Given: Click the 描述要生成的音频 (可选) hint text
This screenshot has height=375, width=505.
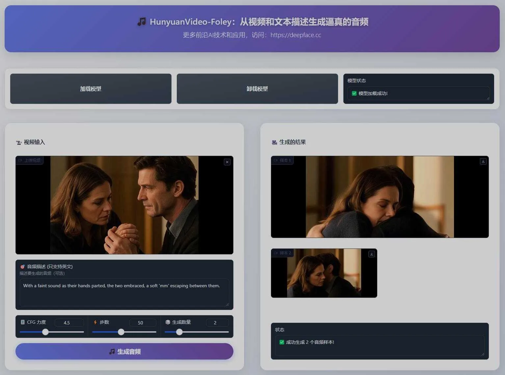Looking at the screenshot, I should (x=42, y=273).
